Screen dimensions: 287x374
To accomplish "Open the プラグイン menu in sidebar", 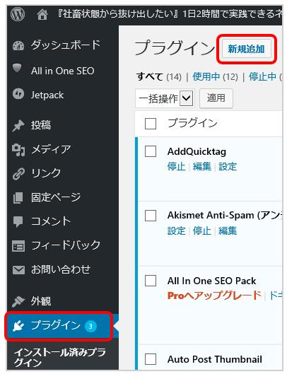I will [x=58, y=326].
